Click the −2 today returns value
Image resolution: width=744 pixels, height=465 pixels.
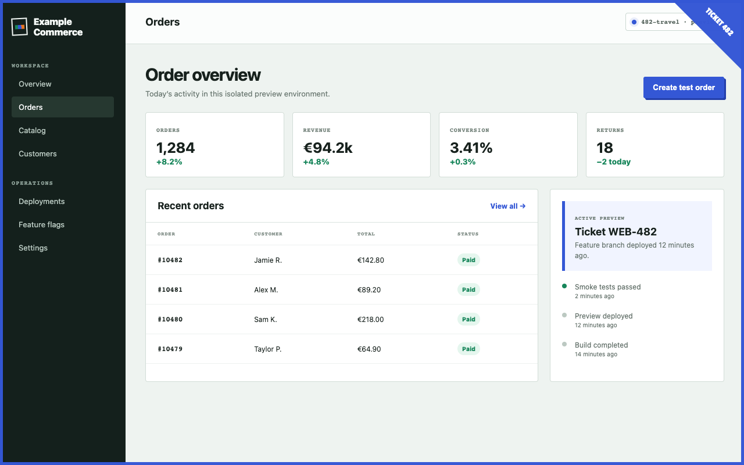click(613, 162)
